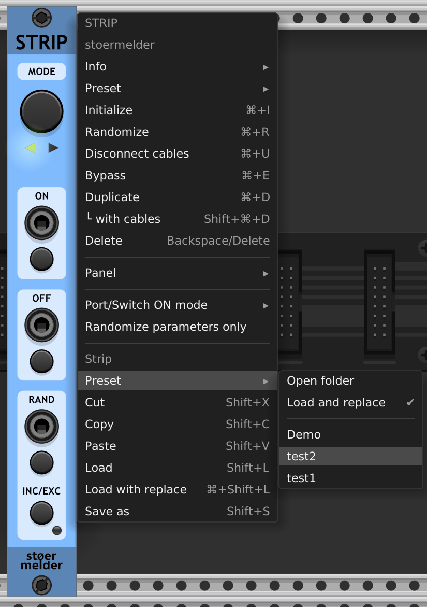Image resolution: width=427 pixels, height=607 pixels.
Task: Expand the Panel submenu
Action: (x=178, y=273)
